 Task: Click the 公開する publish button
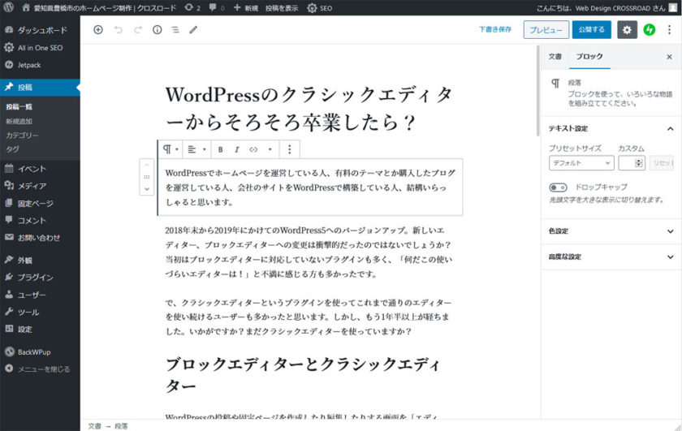pyautogui.click(x=592, y=29)
